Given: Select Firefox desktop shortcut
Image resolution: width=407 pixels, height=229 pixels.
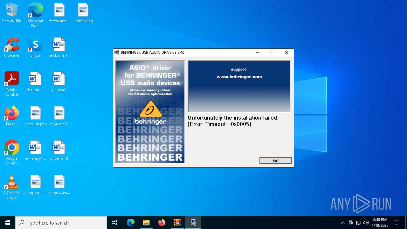Looking at the screenshot, I should [12, 116].
